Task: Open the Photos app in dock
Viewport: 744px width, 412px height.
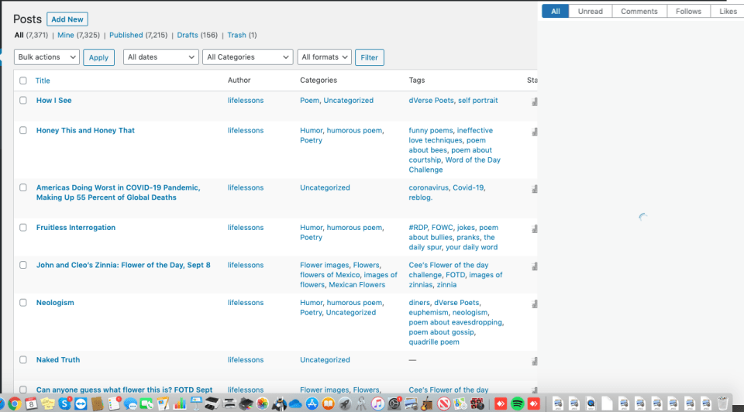Action: [263, 403]
